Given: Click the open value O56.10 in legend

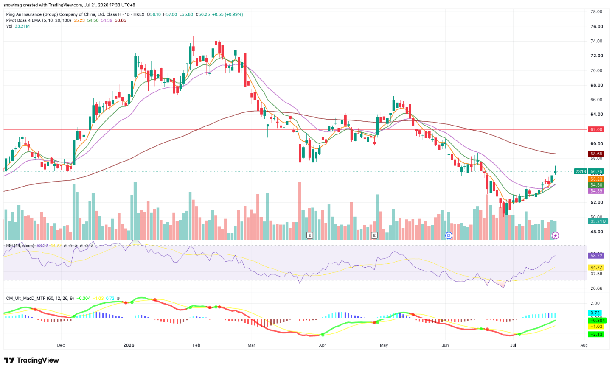Looking at the screenshot, I should 154,14.
